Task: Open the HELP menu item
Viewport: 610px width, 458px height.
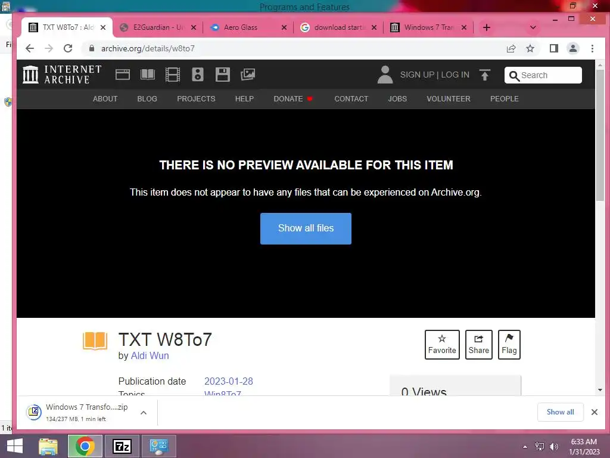Action: 244,99
